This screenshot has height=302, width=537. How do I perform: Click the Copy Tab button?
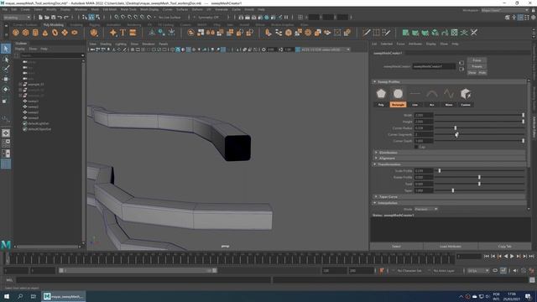[504, 247]
